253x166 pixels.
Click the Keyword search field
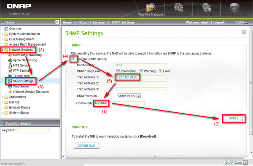[34, 130]
